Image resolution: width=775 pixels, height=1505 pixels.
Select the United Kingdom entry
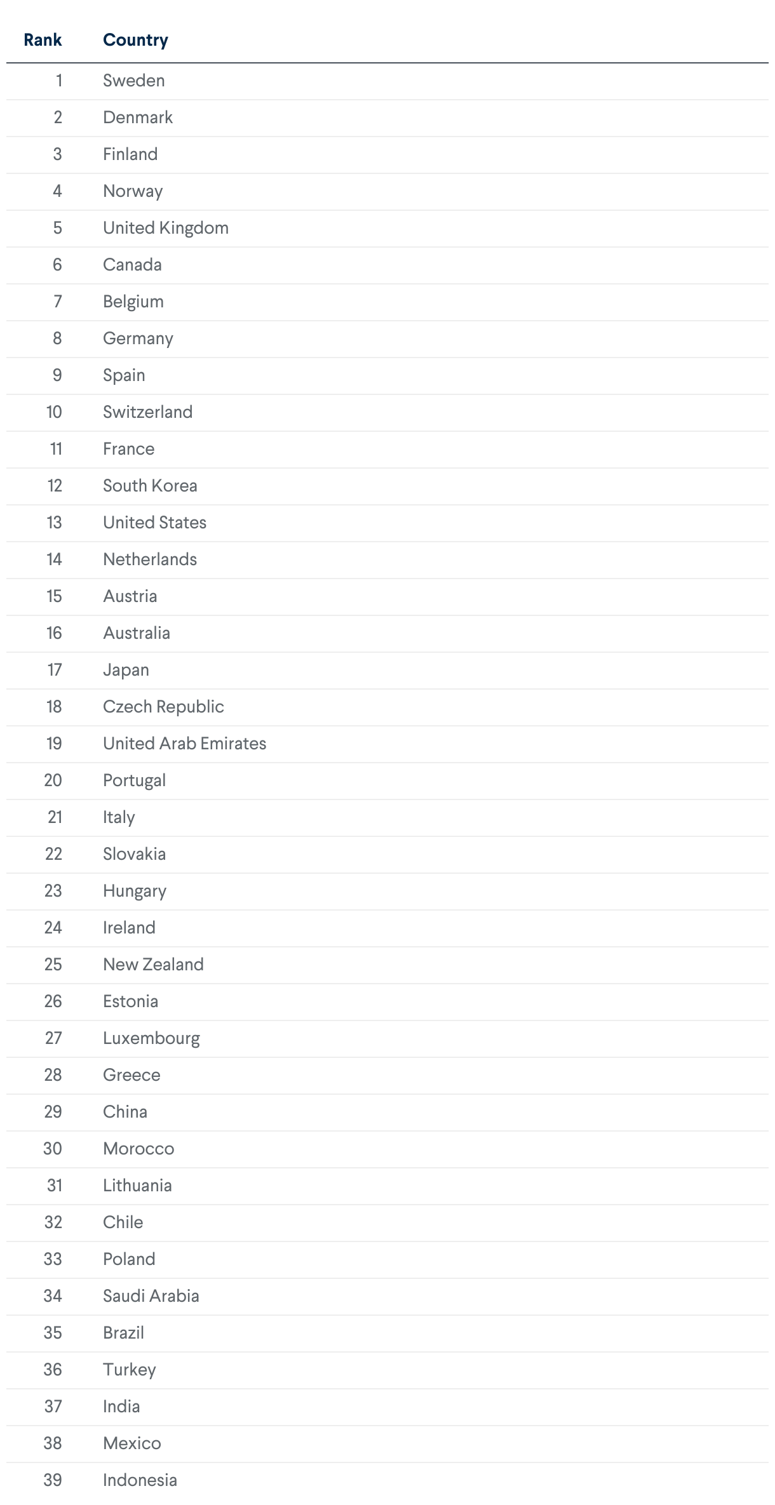165,228
